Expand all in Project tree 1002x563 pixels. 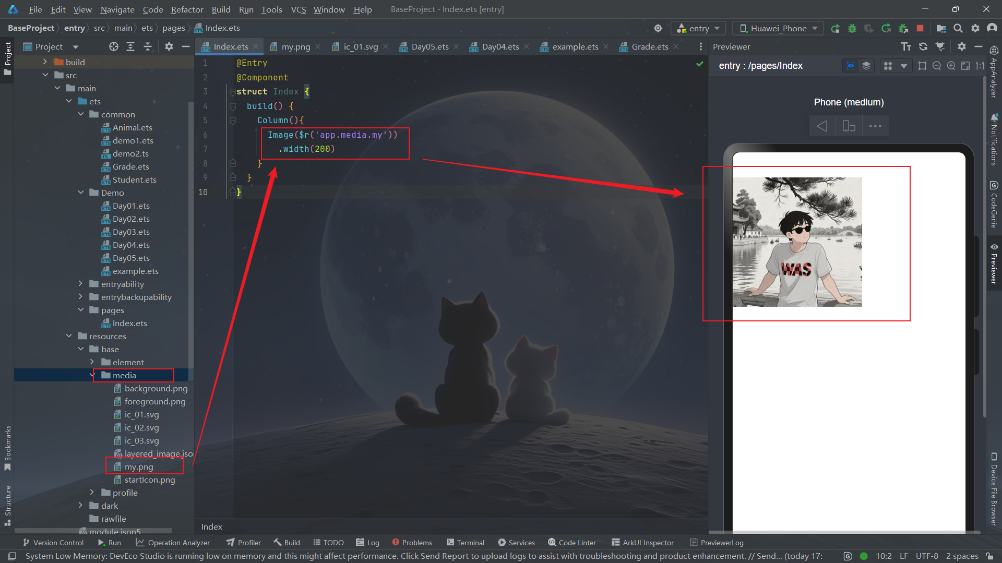pos(130,46)
